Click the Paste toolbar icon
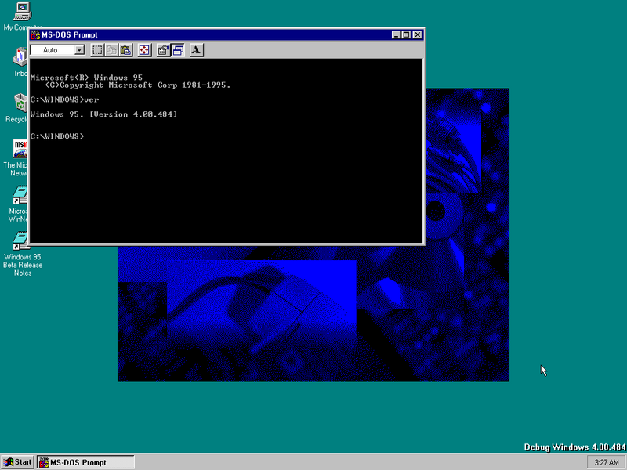Screen dimensions: 627x470 (x=125, y=50)
